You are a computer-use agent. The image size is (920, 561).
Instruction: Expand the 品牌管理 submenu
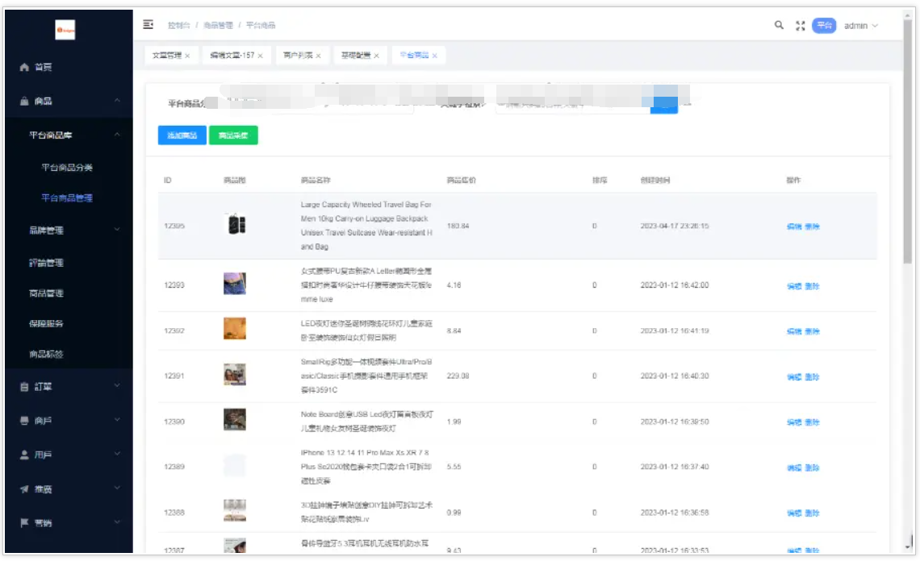[x=74, y=231]
